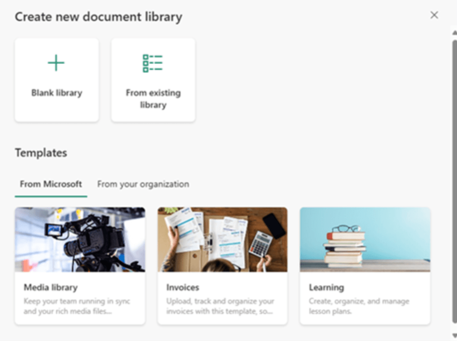This screenshot has width=457, height=341.
Task: Open the From your organization tab
Action: 143,184
